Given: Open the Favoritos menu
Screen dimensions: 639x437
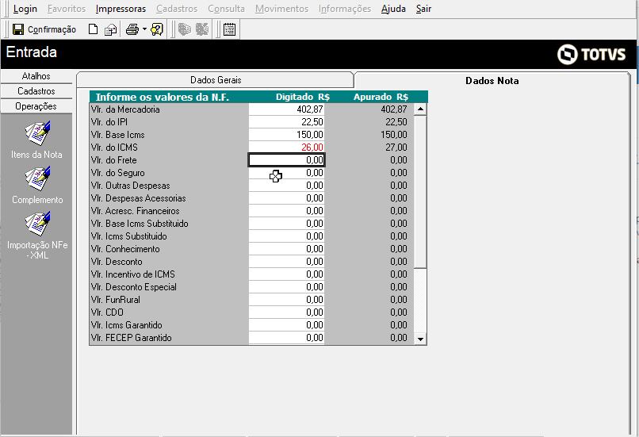Looking at the screenshot, I should click(67, 9).
